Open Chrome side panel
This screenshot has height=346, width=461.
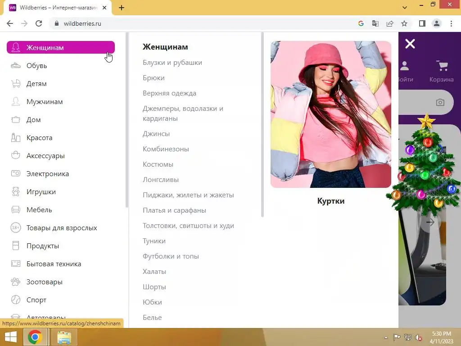pos(422,23)
